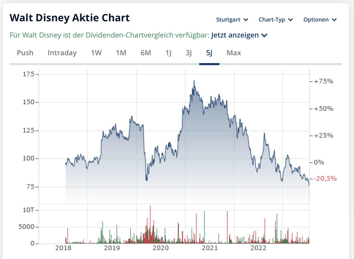Open the Stuttgart exchange dropdown
354x259 pixels.
pyautogui.click(x=232, y=20)
